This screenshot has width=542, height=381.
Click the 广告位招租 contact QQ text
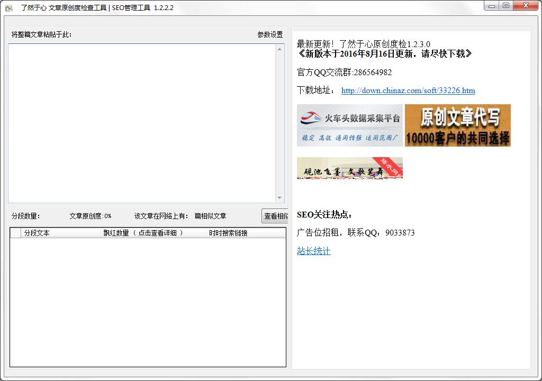coord(356,233)
